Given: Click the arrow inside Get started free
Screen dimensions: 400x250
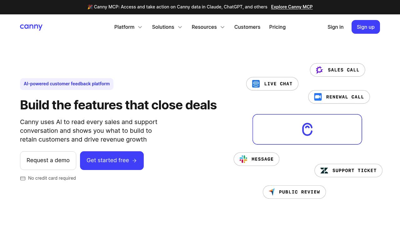Looking at the screenshot, I should pyautogui.click(x=135, y=161).
